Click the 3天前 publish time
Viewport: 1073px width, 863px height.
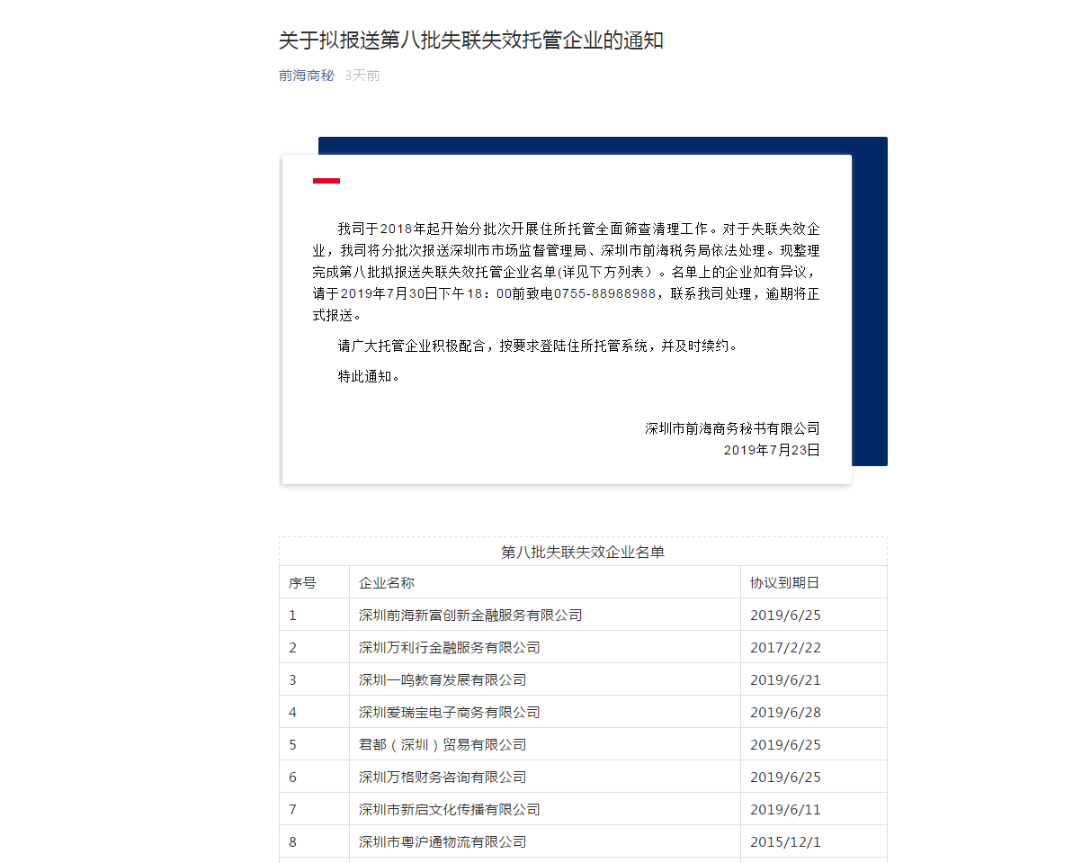point(362,76)
